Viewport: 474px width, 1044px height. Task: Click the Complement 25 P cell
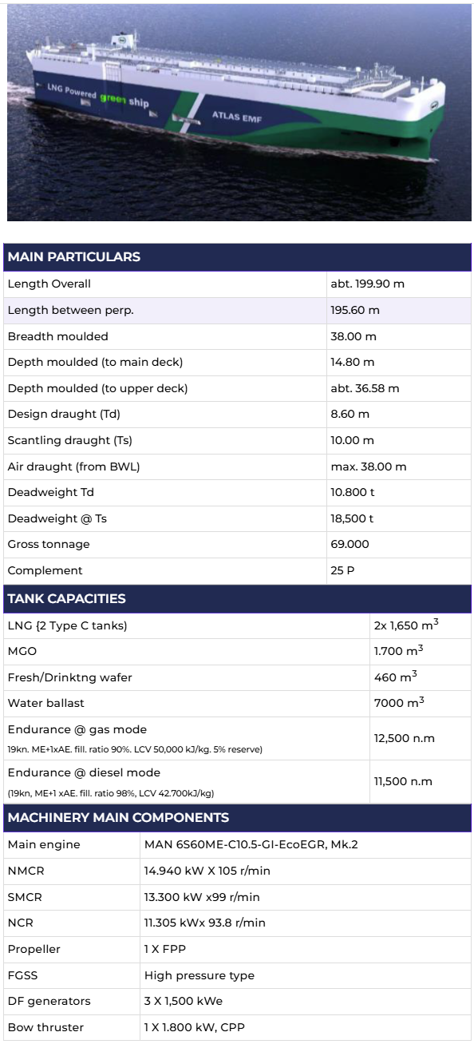[399, 571]
